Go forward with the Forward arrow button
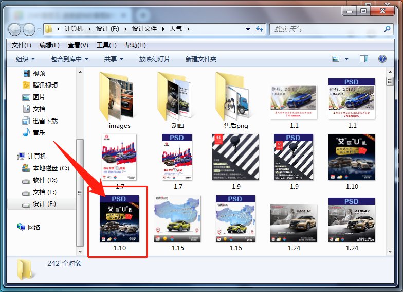Screen dimensions: 403x292 coord(29,29)
